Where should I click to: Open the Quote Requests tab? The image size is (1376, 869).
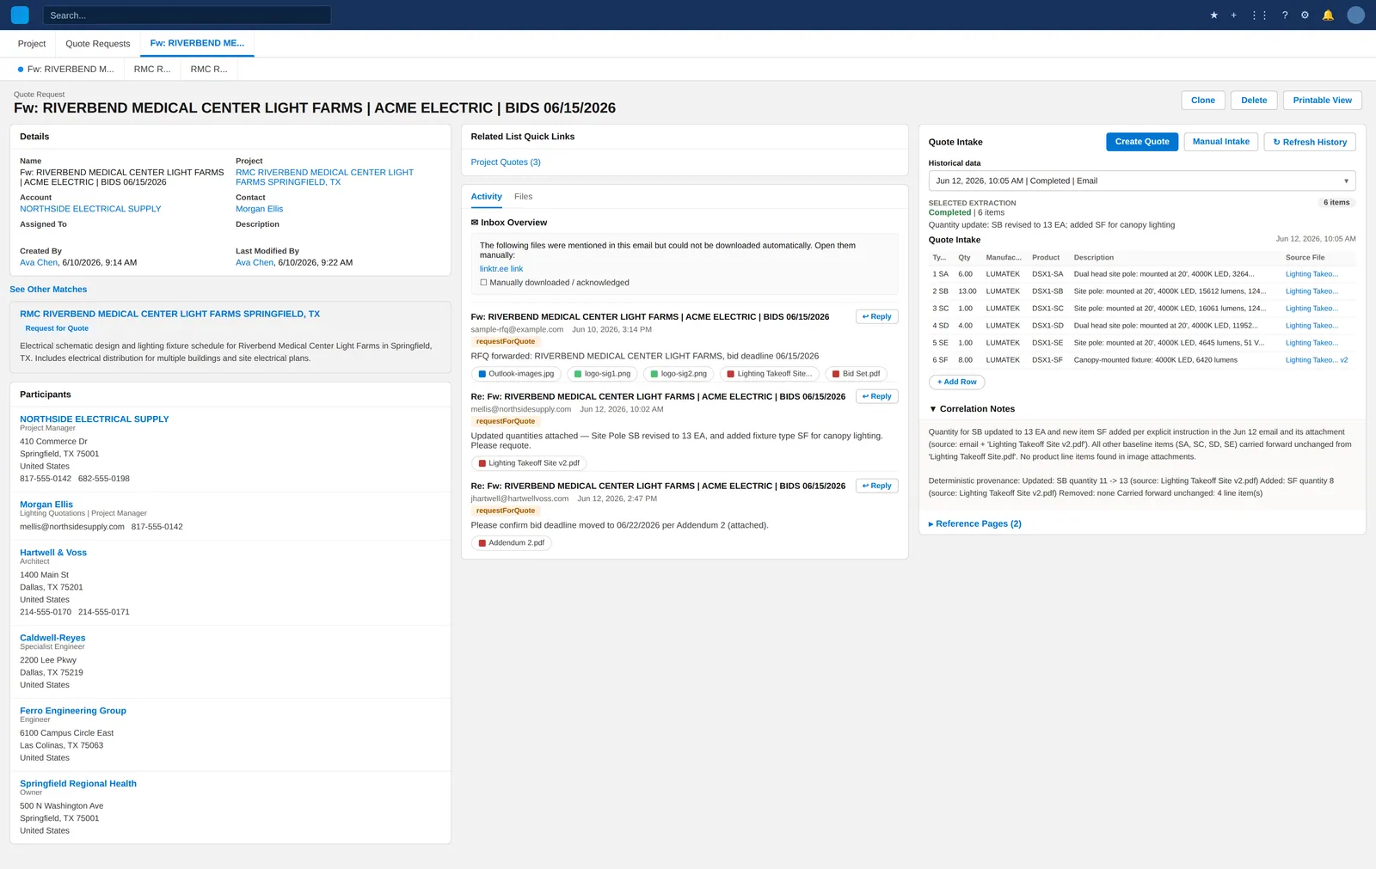[98, 44]
